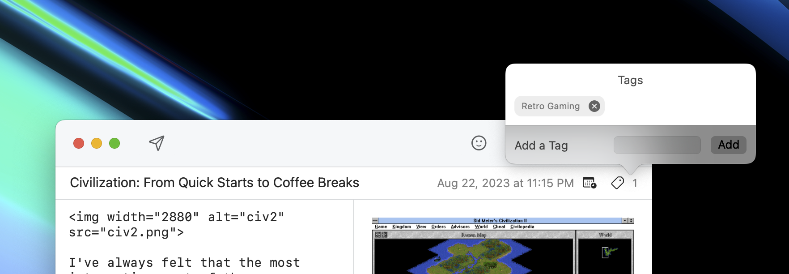Image resolution: width=789 pixels, height=274 pixels.
Task: Click the Civilization II down-arrow title button
Action: [x=625, y=220]
